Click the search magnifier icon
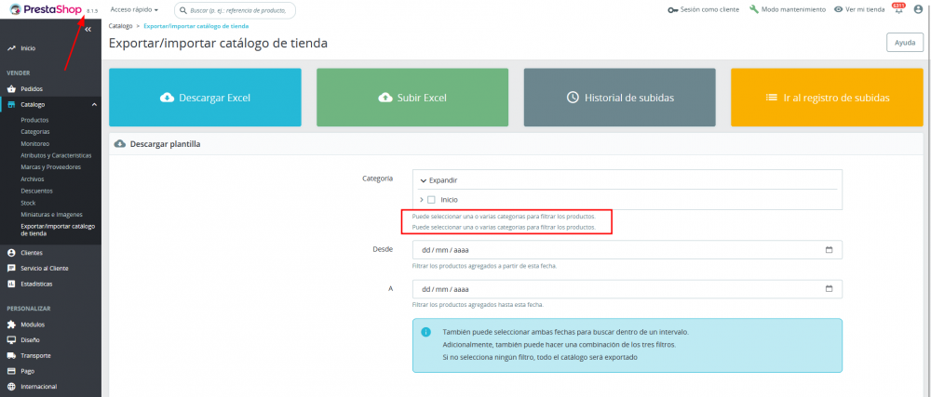 tap(183, 10)
